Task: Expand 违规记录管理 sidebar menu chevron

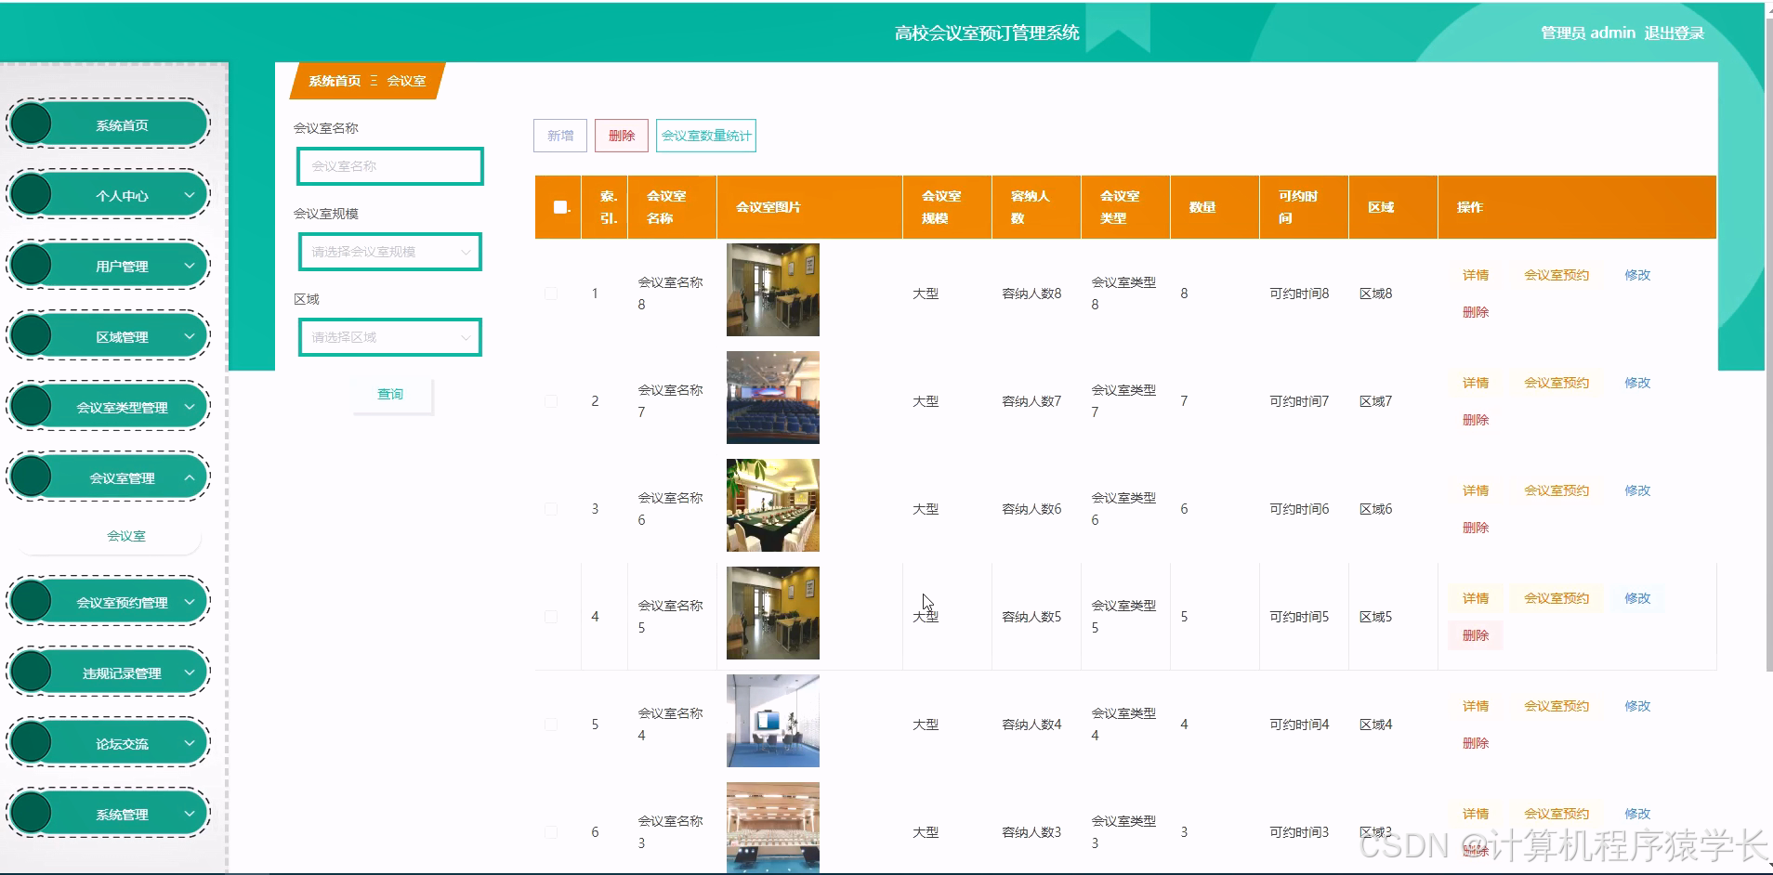Action: [x=190, y=673]
